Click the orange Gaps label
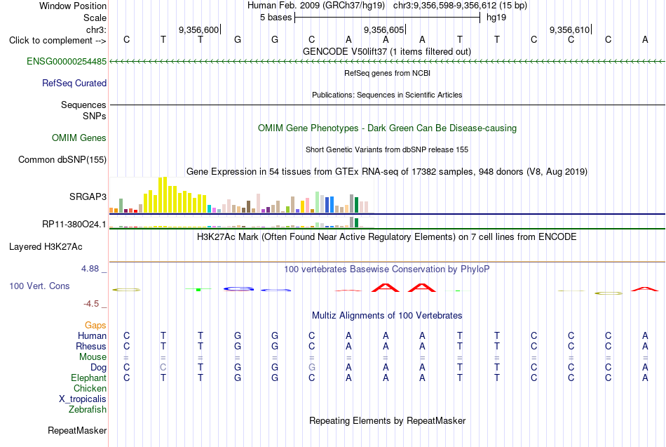Screen dimensions: 666x447 pyautogui.click(x=95, y=325)
